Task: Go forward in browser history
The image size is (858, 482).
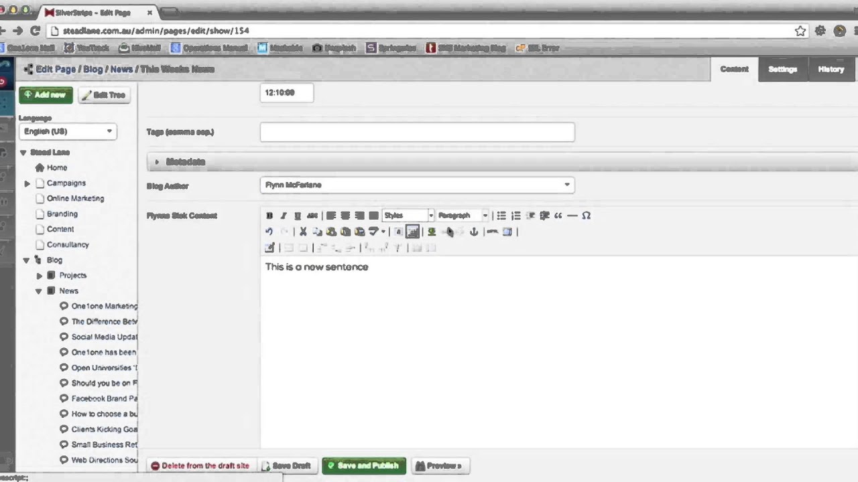Action: (x=17, y=31)
